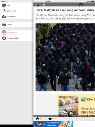Open Ứng dụng hay menu entry
This screenshot has width=95, height=127.
tap(17, 38)
